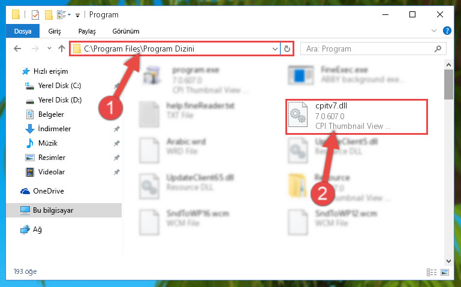Open recent locations dropdown arrow
461x287 pixels.
pos(49,49)
